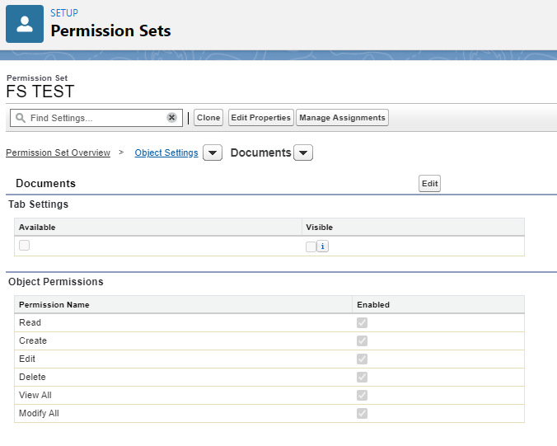557x446 pixels.
Task: Click the info icon beside Visible checkbox
Action: click(323, 246)
